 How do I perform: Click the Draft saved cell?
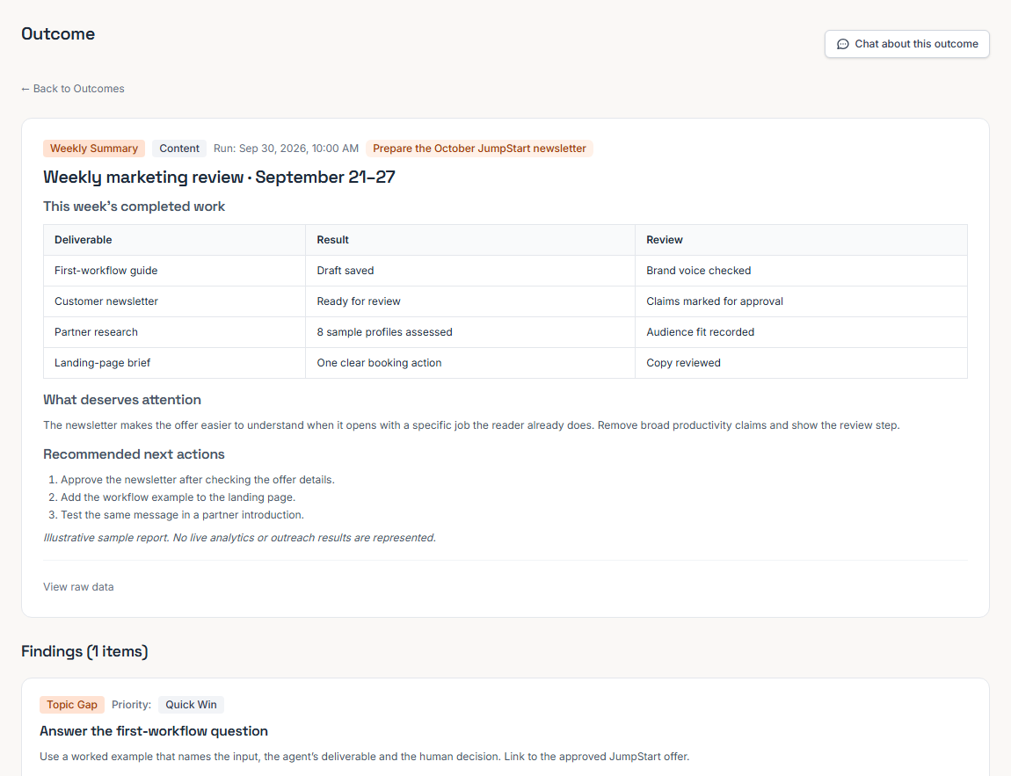(470, 271)
